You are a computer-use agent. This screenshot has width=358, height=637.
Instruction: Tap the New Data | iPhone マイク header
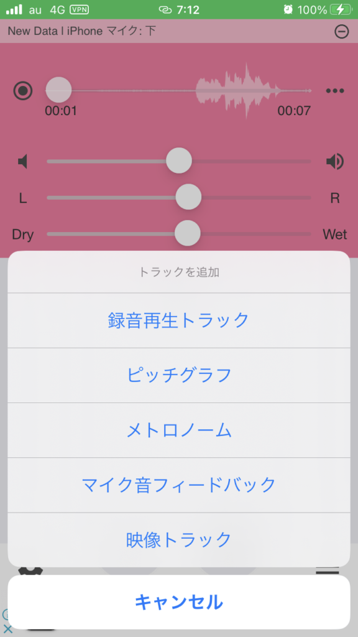coord(81,31)
